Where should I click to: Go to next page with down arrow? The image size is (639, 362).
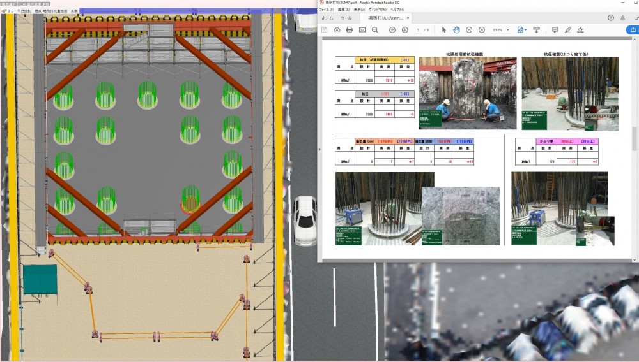pos(404,30)
